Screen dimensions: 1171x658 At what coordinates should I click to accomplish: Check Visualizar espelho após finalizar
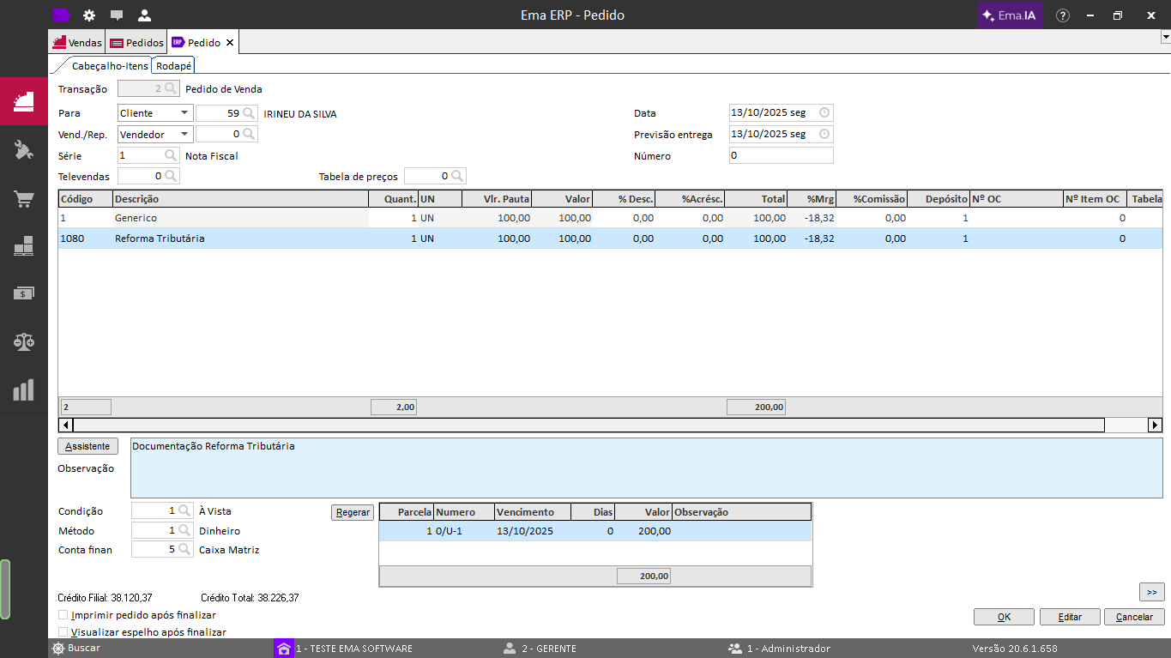(63, 632)
